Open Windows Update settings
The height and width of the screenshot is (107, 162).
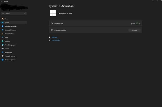tap(14, 60)
